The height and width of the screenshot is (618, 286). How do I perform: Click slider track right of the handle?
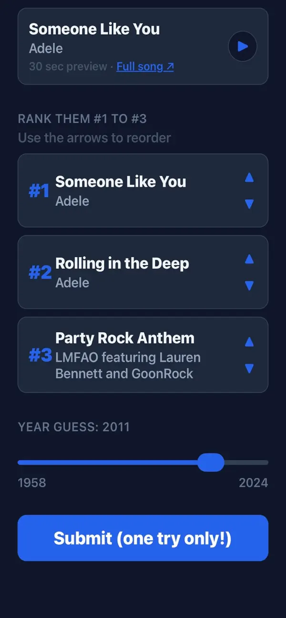[x=246, y=462]
